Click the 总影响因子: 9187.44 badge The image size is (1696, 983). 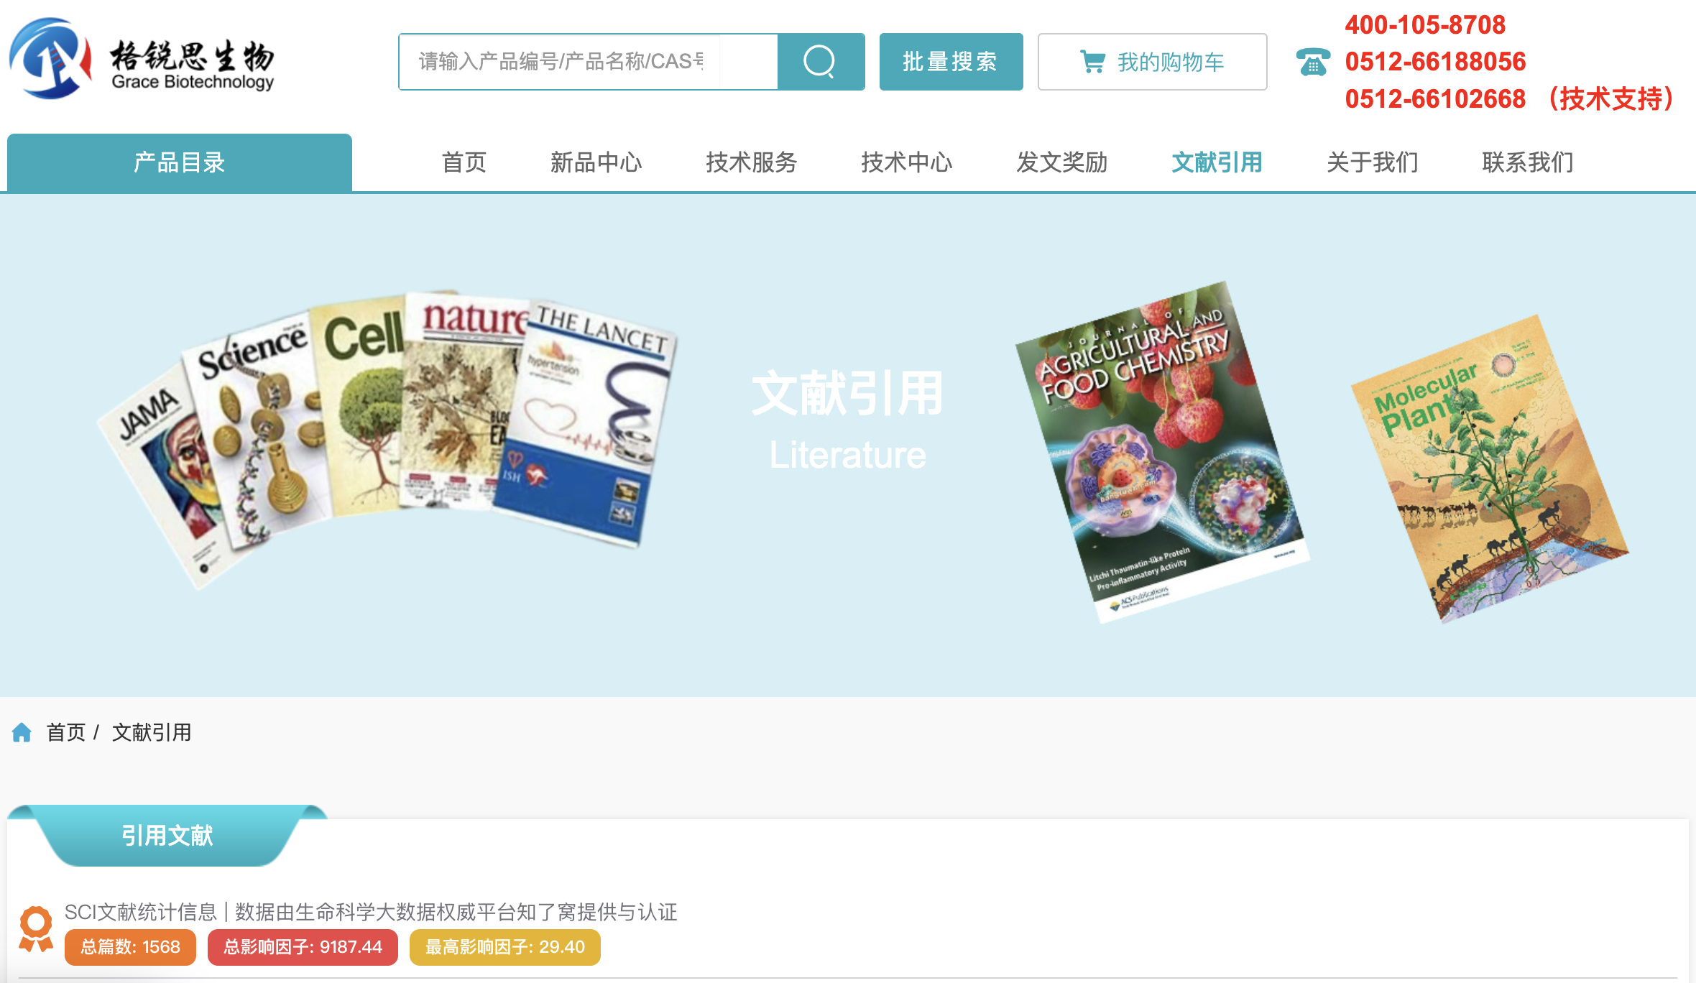pos(303,947)
